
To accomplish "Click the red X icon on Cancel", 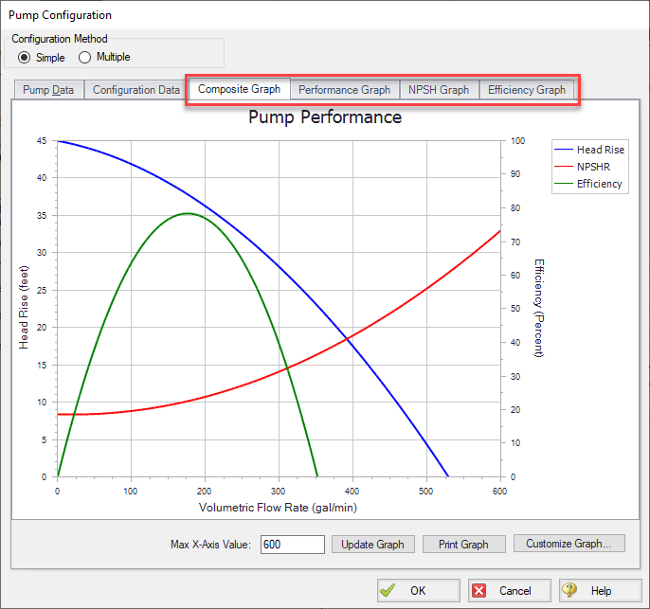I will pyautogui.click(x=479, y=590).
